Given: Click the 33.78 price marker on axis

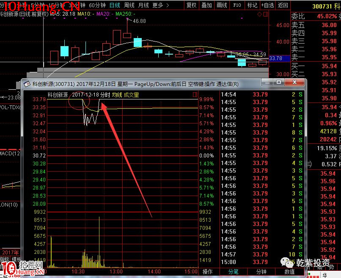Looking at the screenshot, I should coord(279,58).
